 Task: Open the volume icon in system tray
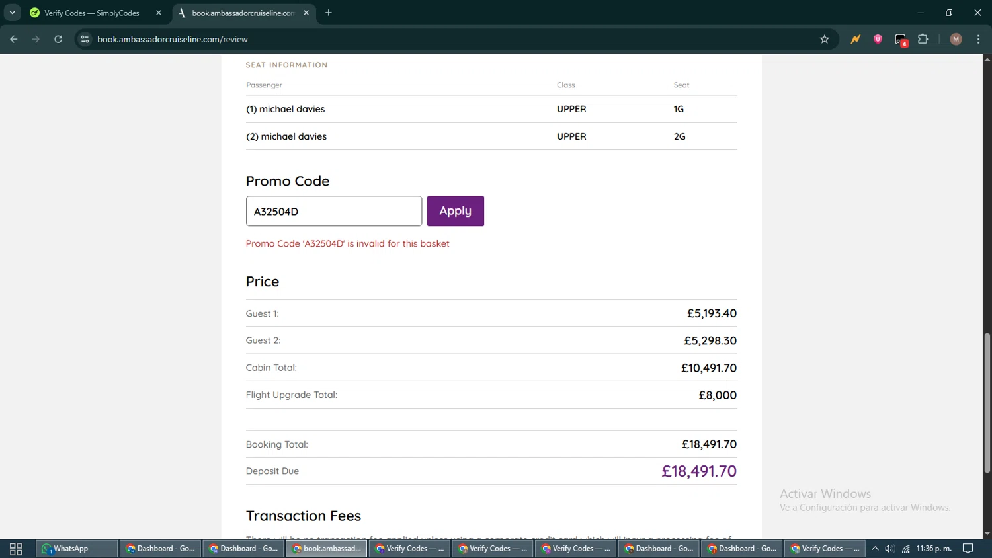(890, 549)
